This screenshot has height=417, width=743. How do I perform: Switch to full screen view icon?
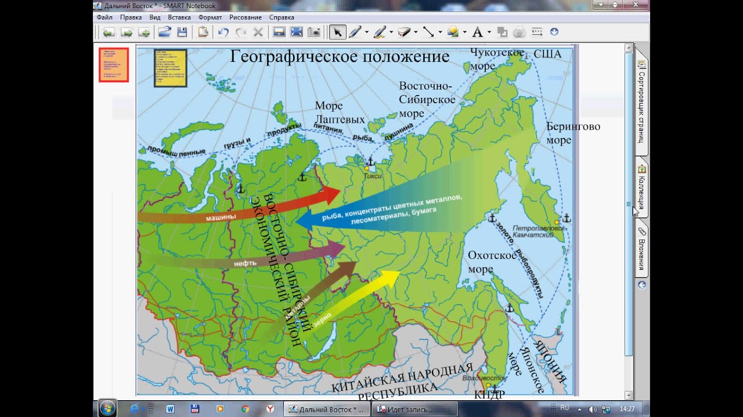coord(296,32)
